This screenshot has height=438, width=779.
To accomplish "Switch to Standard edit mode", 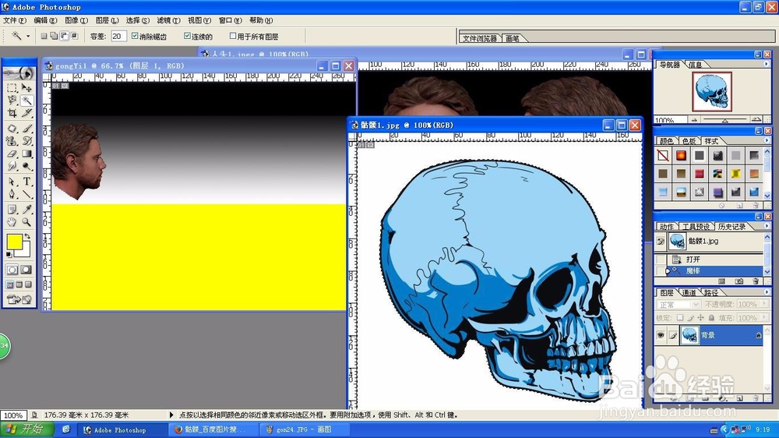I will pos(12,270).
